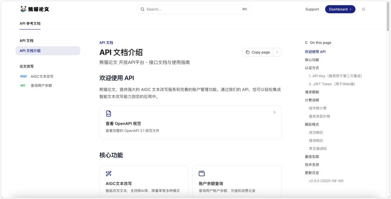Open the Dashboard button
Screen dimensions: 391x199
340,9
